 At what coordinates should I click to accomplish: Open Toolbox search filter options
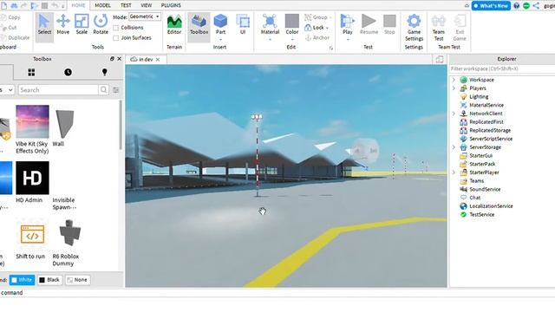click(115, 90)
